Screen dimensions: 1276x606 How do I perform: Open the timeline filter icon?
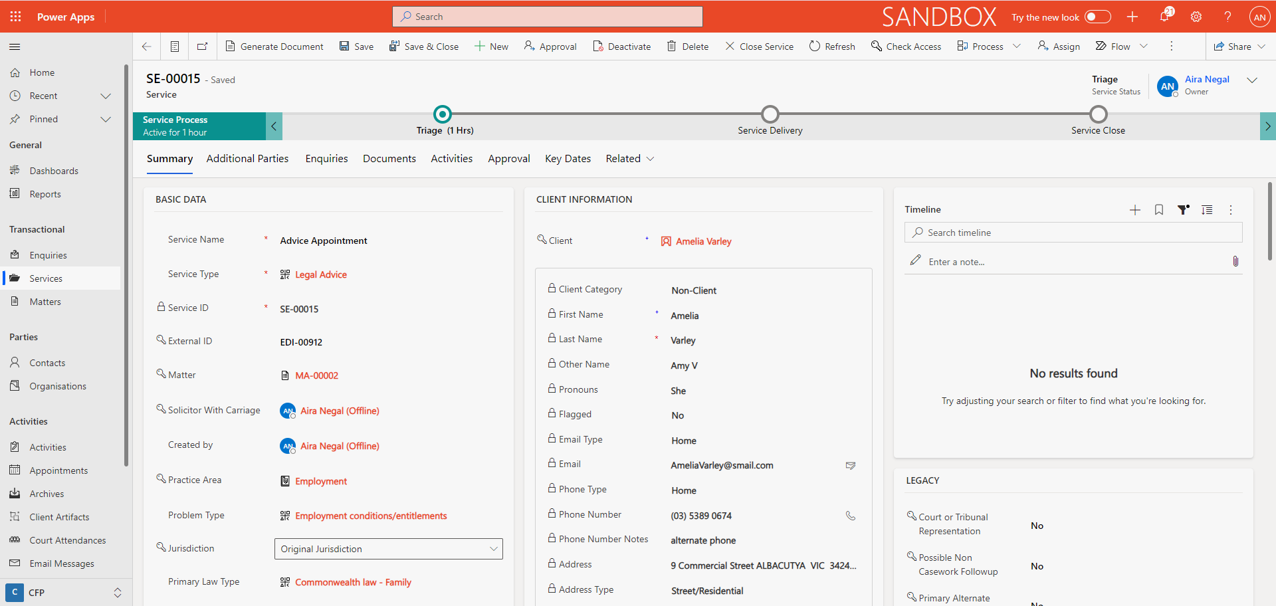click(1183, 210)
